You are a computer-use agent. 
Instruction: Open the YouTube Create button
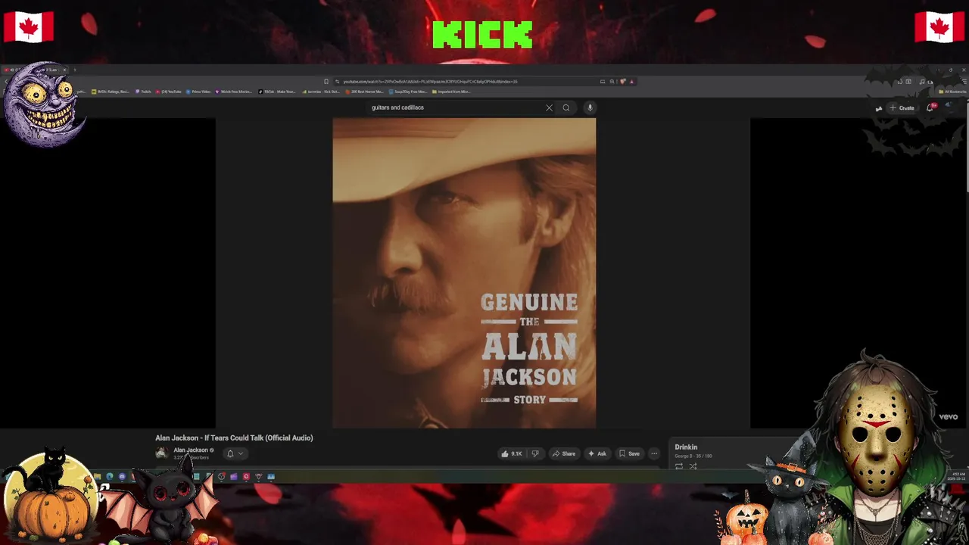click(x=902, y=107)
